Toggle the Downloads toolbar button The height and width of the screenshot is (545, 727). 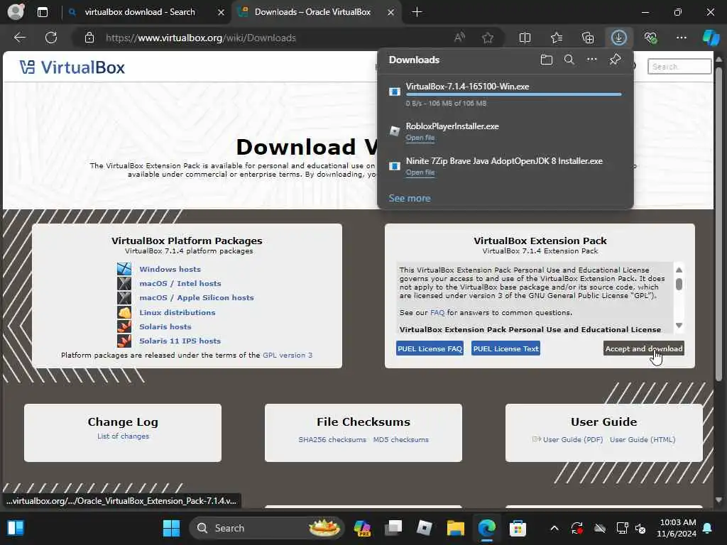point(618,38)
